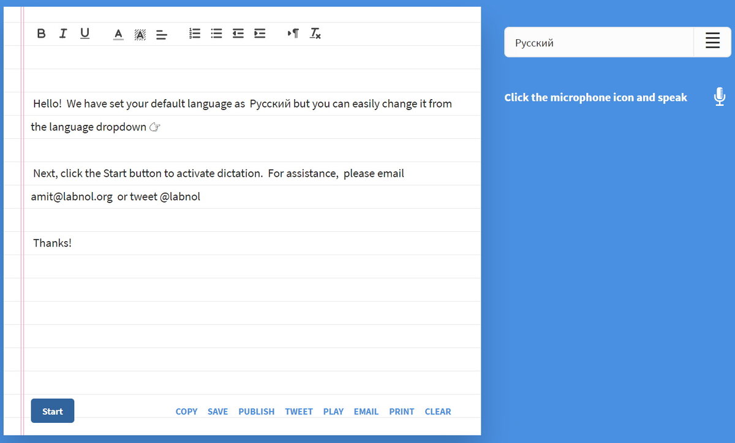This screenshot has height=443, width=735.
Task: Tweet the note via the TWEET link
Action: point(298,411)
